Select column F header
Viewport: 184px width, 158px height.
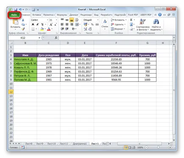116,43
